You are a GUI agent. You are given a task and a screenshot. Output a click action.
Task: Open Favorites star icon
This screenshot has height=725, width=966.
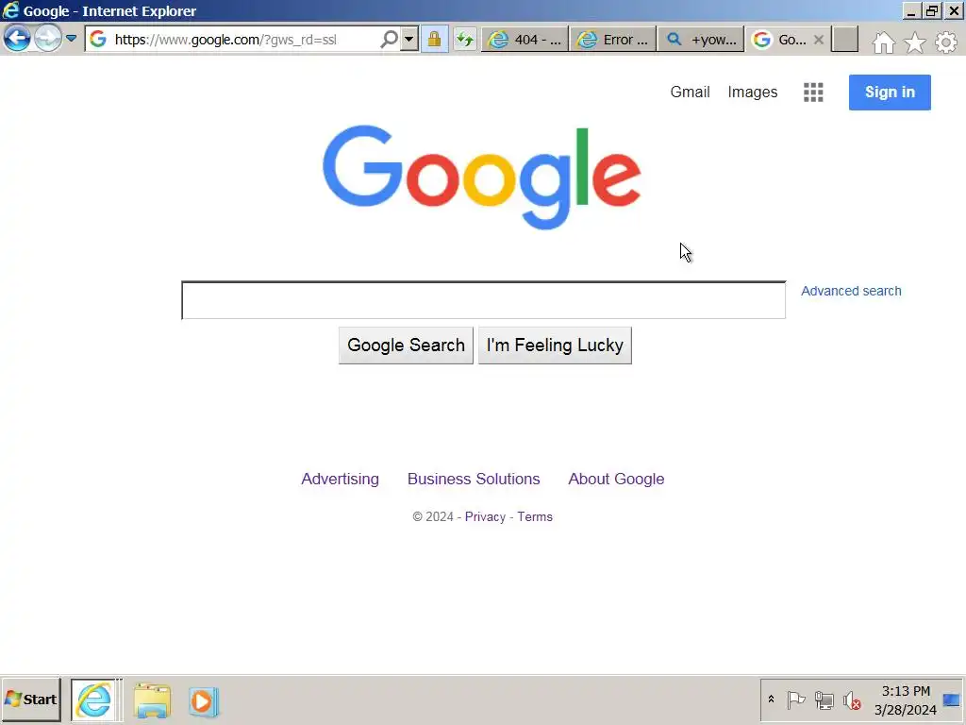pyautogui.click(x=915, y=42)
